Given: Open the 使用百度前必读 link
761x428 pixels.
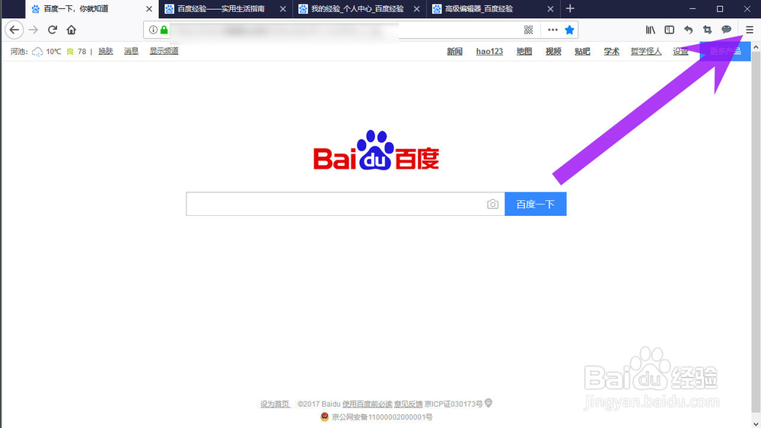Looking at the screenshot, I should pyautogui.click(x=368, y=404).
